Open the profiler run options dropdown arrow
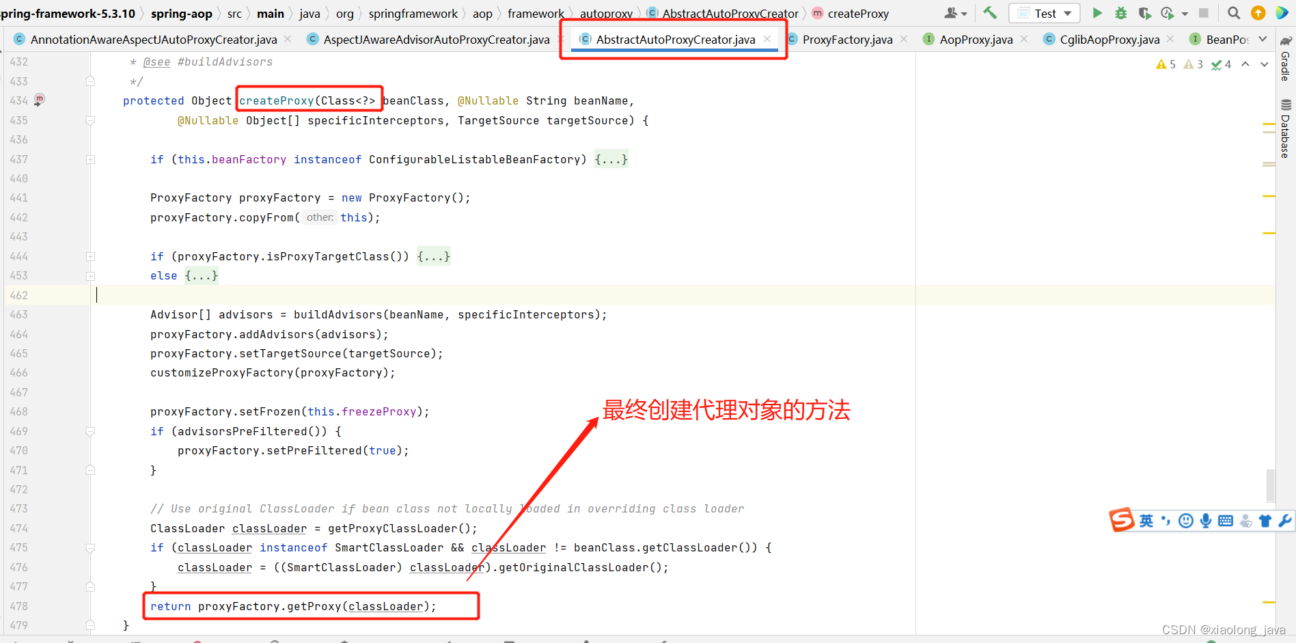The height and width of the screenshot is (643, 1296). pyautogui.click(x=1185, y=14)
